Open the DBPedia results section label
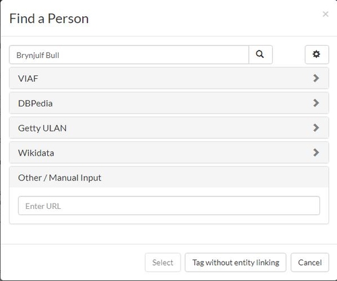Image resolution: width=337 pixels, height=281 pixels. 35,103
